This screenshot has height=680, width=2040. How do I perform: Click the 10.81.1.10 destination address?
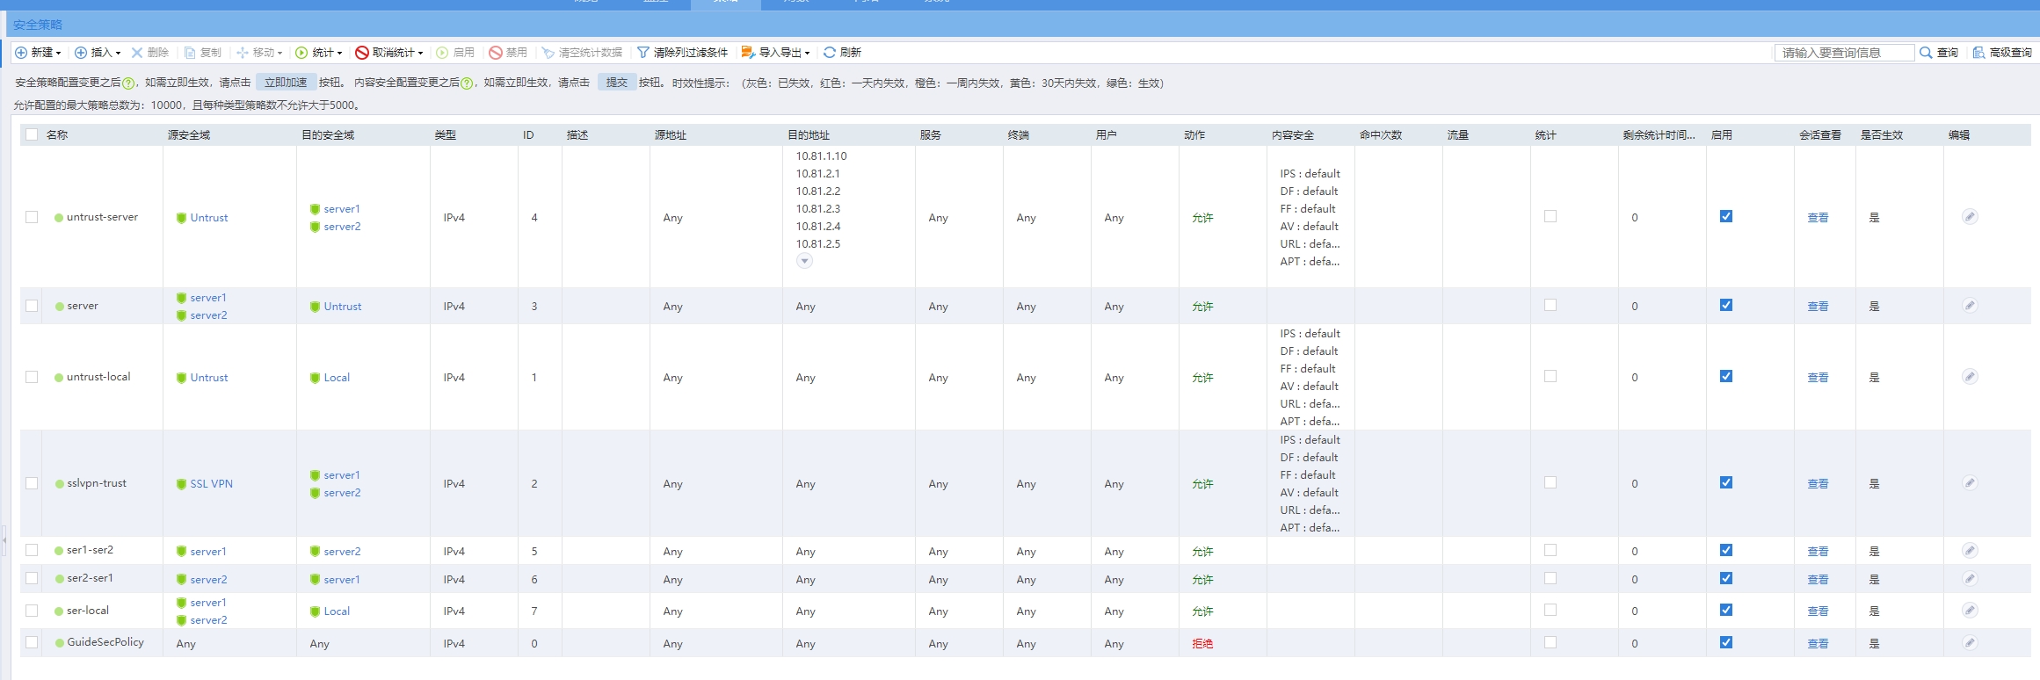point(821,156)
